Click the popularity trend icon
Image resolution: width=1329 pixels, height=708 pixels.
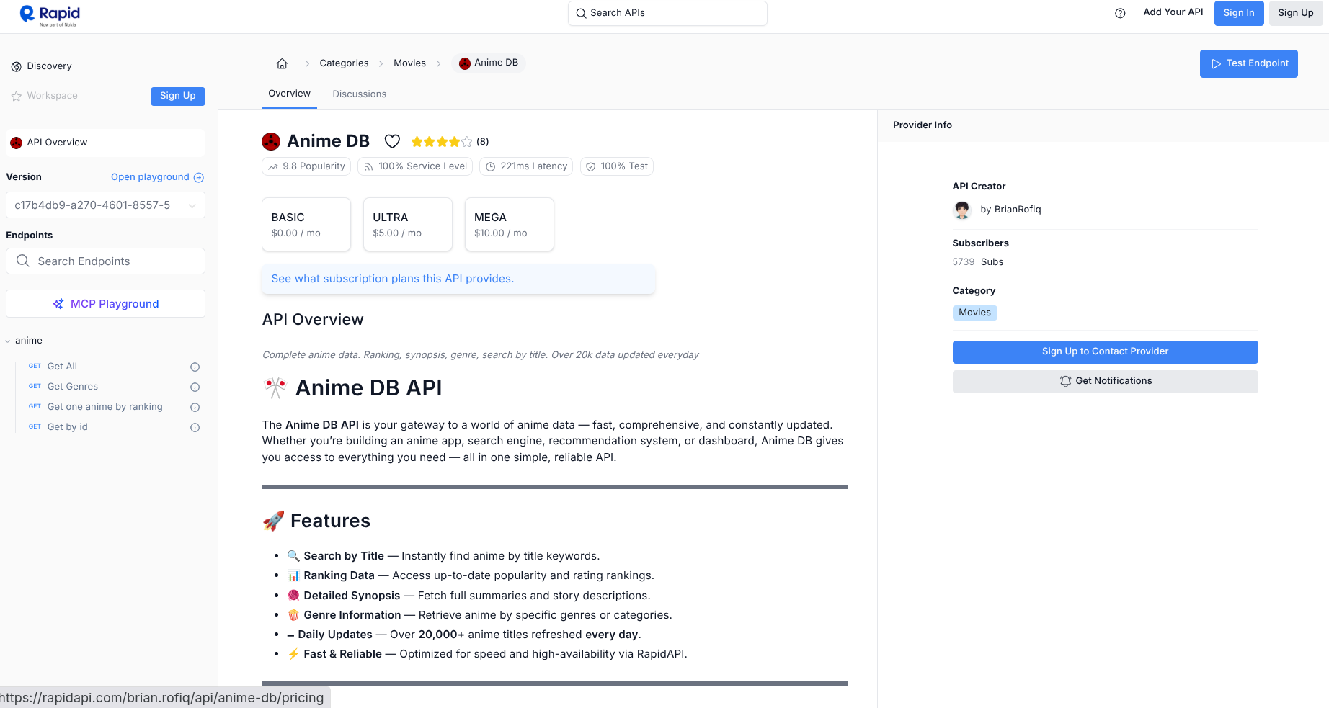coord(273,166)
